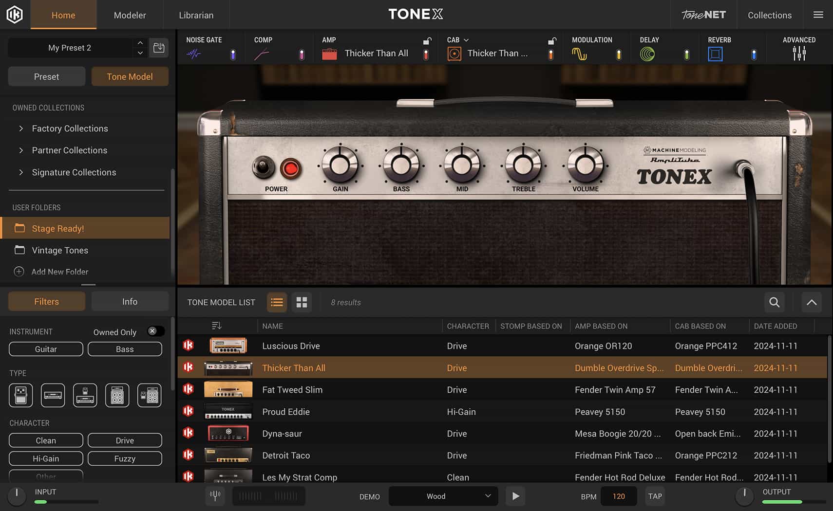Select the Hi-Gain character filter
Screen dimensions: 833x511
click(45, 458)
